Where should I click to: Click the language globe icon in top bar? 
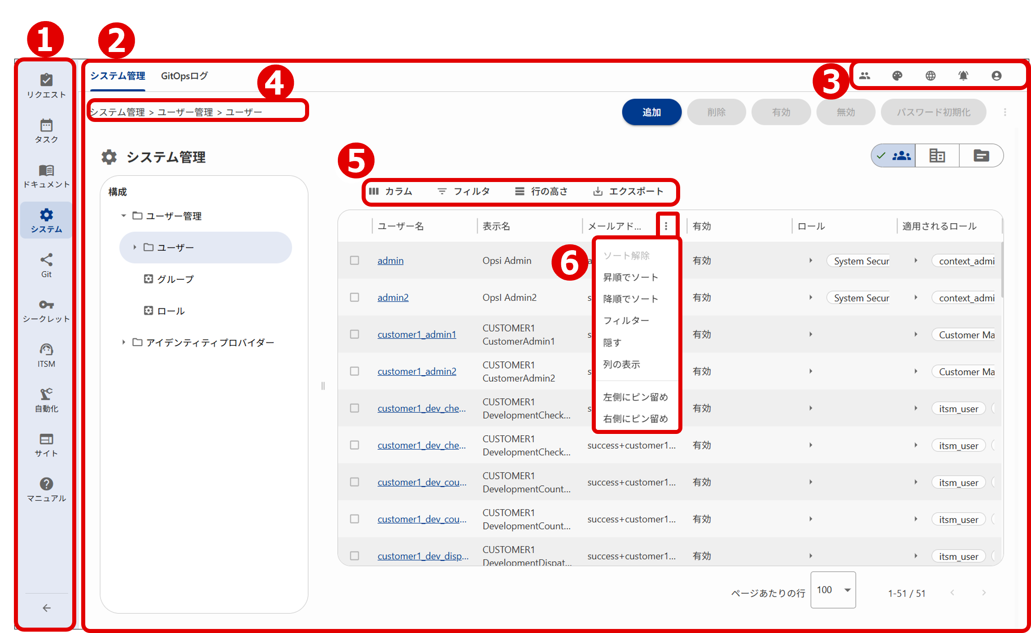coord(931,76)
